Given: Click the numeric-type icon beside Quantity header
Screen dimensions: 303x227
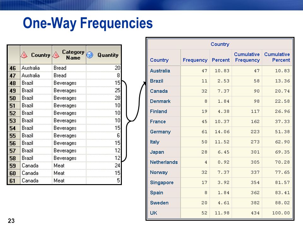Looking at the screenshot, I should click(x=90, y=55).
